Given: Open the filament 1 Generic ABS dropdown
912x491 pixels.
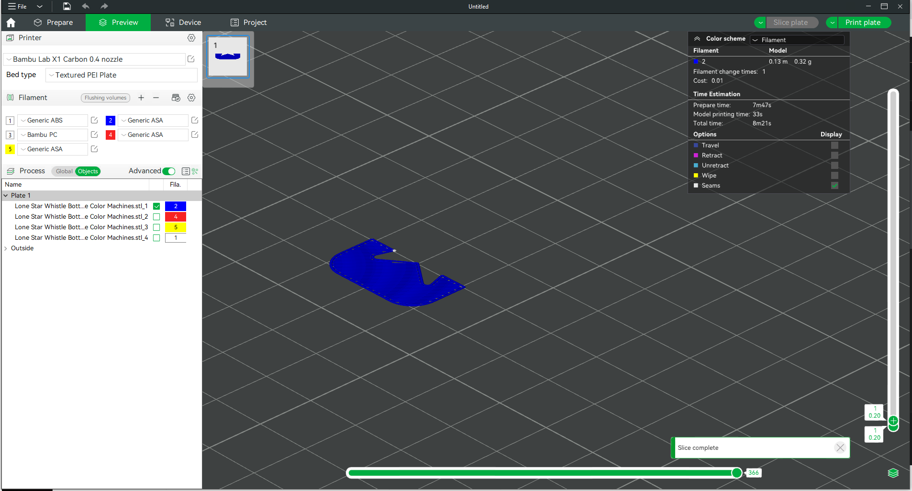Looking at the screenshot, I should 53,120.
